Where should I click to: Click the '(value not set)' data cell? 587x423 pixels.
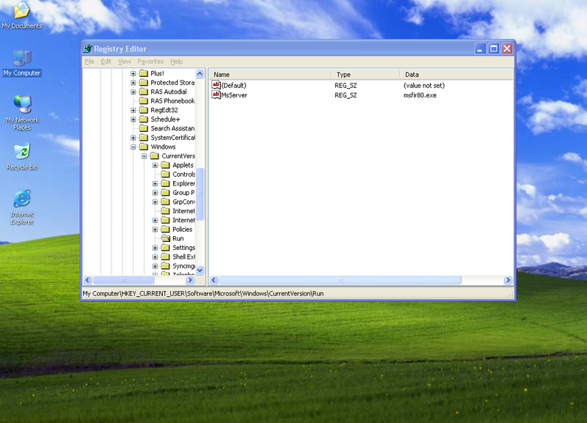click(424, 86)
